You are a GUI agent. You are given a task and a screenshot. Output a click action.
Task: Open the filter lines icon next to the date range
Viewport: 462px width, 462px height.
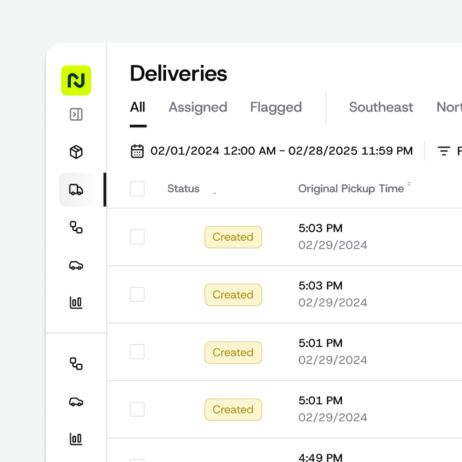tap(444, 151)
